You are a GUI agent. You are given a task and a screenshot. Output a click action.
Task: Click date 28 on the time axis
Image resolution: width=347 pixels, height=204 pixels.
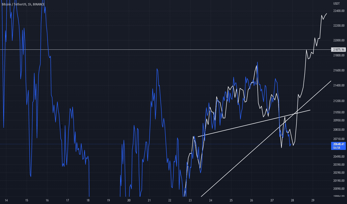tap(292, 200)
